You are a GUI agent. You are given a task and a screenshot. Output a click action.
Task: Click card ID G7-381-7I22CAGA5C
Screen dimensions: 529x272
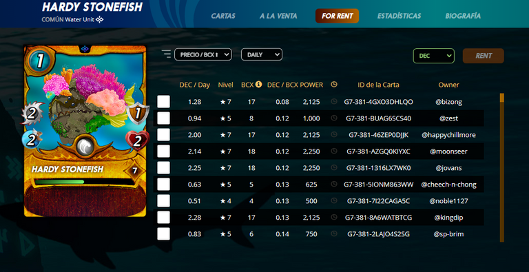click(378, 201)
